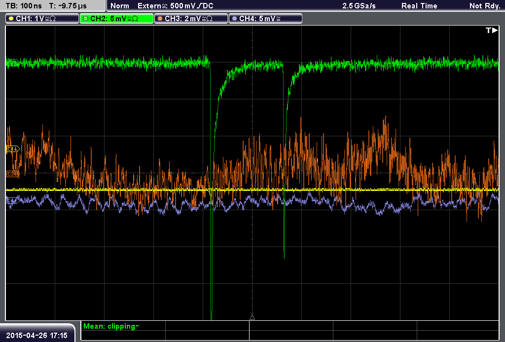Click the Mean: clipping measurement result

(x=111, y=326)
